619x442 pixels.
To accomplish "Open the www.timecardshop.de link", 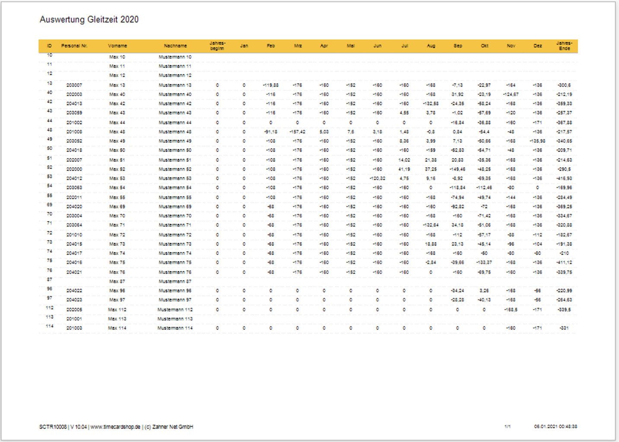I will 114,426.
